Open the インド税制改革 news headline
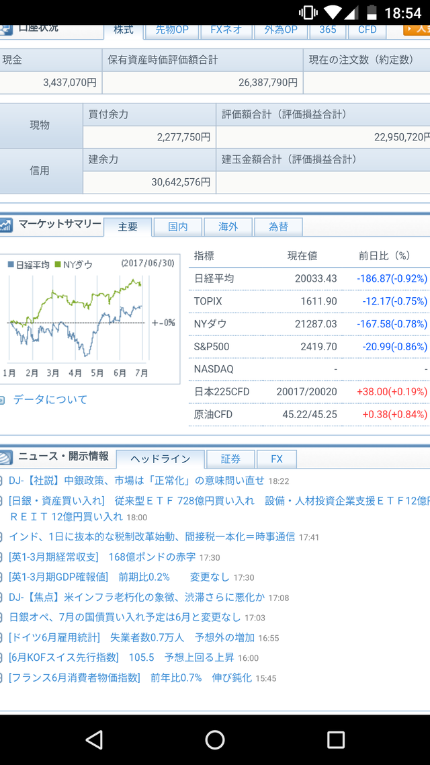The height and width of the screenshot is (765, 430). (x=152, y=536)
